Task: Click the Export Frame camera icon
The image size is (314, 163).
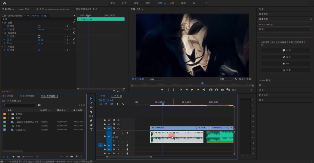Action: (222, 90)
